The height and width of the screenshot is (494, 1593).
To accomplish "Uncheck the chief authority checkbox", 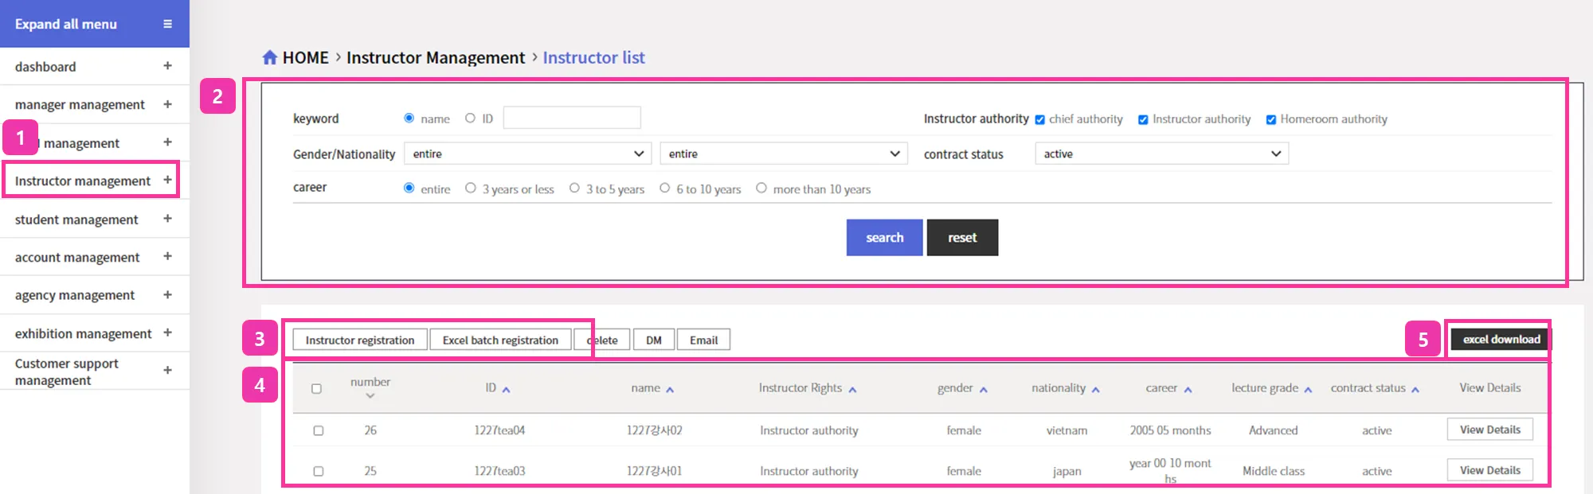I will click(1039, 119).
